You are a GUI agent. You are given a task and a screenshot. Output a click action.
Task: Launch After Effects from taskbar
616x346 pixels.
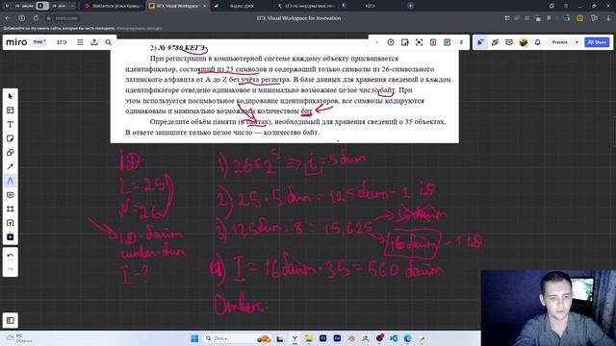point(337,338)
